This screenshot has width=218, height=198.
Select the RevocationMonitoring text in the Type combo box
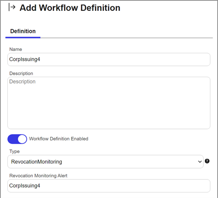[x=37, y=162]
